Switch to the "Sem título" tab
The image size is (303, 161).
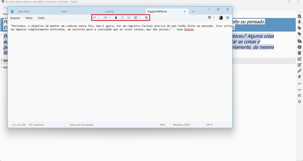pyautogui.click(x=24, y=11)
